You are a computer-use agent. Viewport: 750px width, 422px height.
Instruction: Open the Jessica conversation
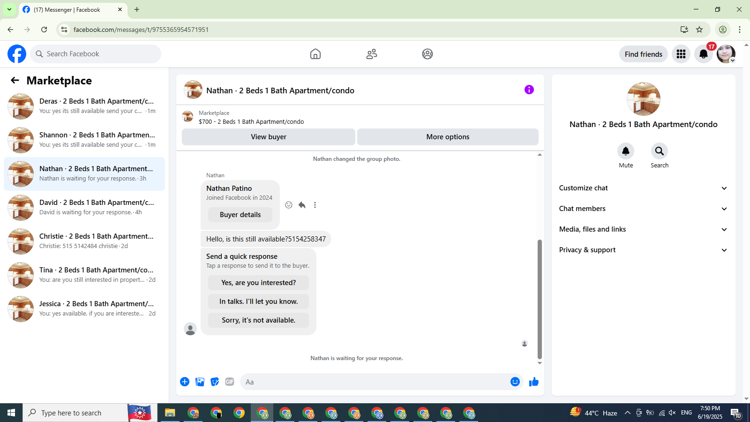point(84,309)
